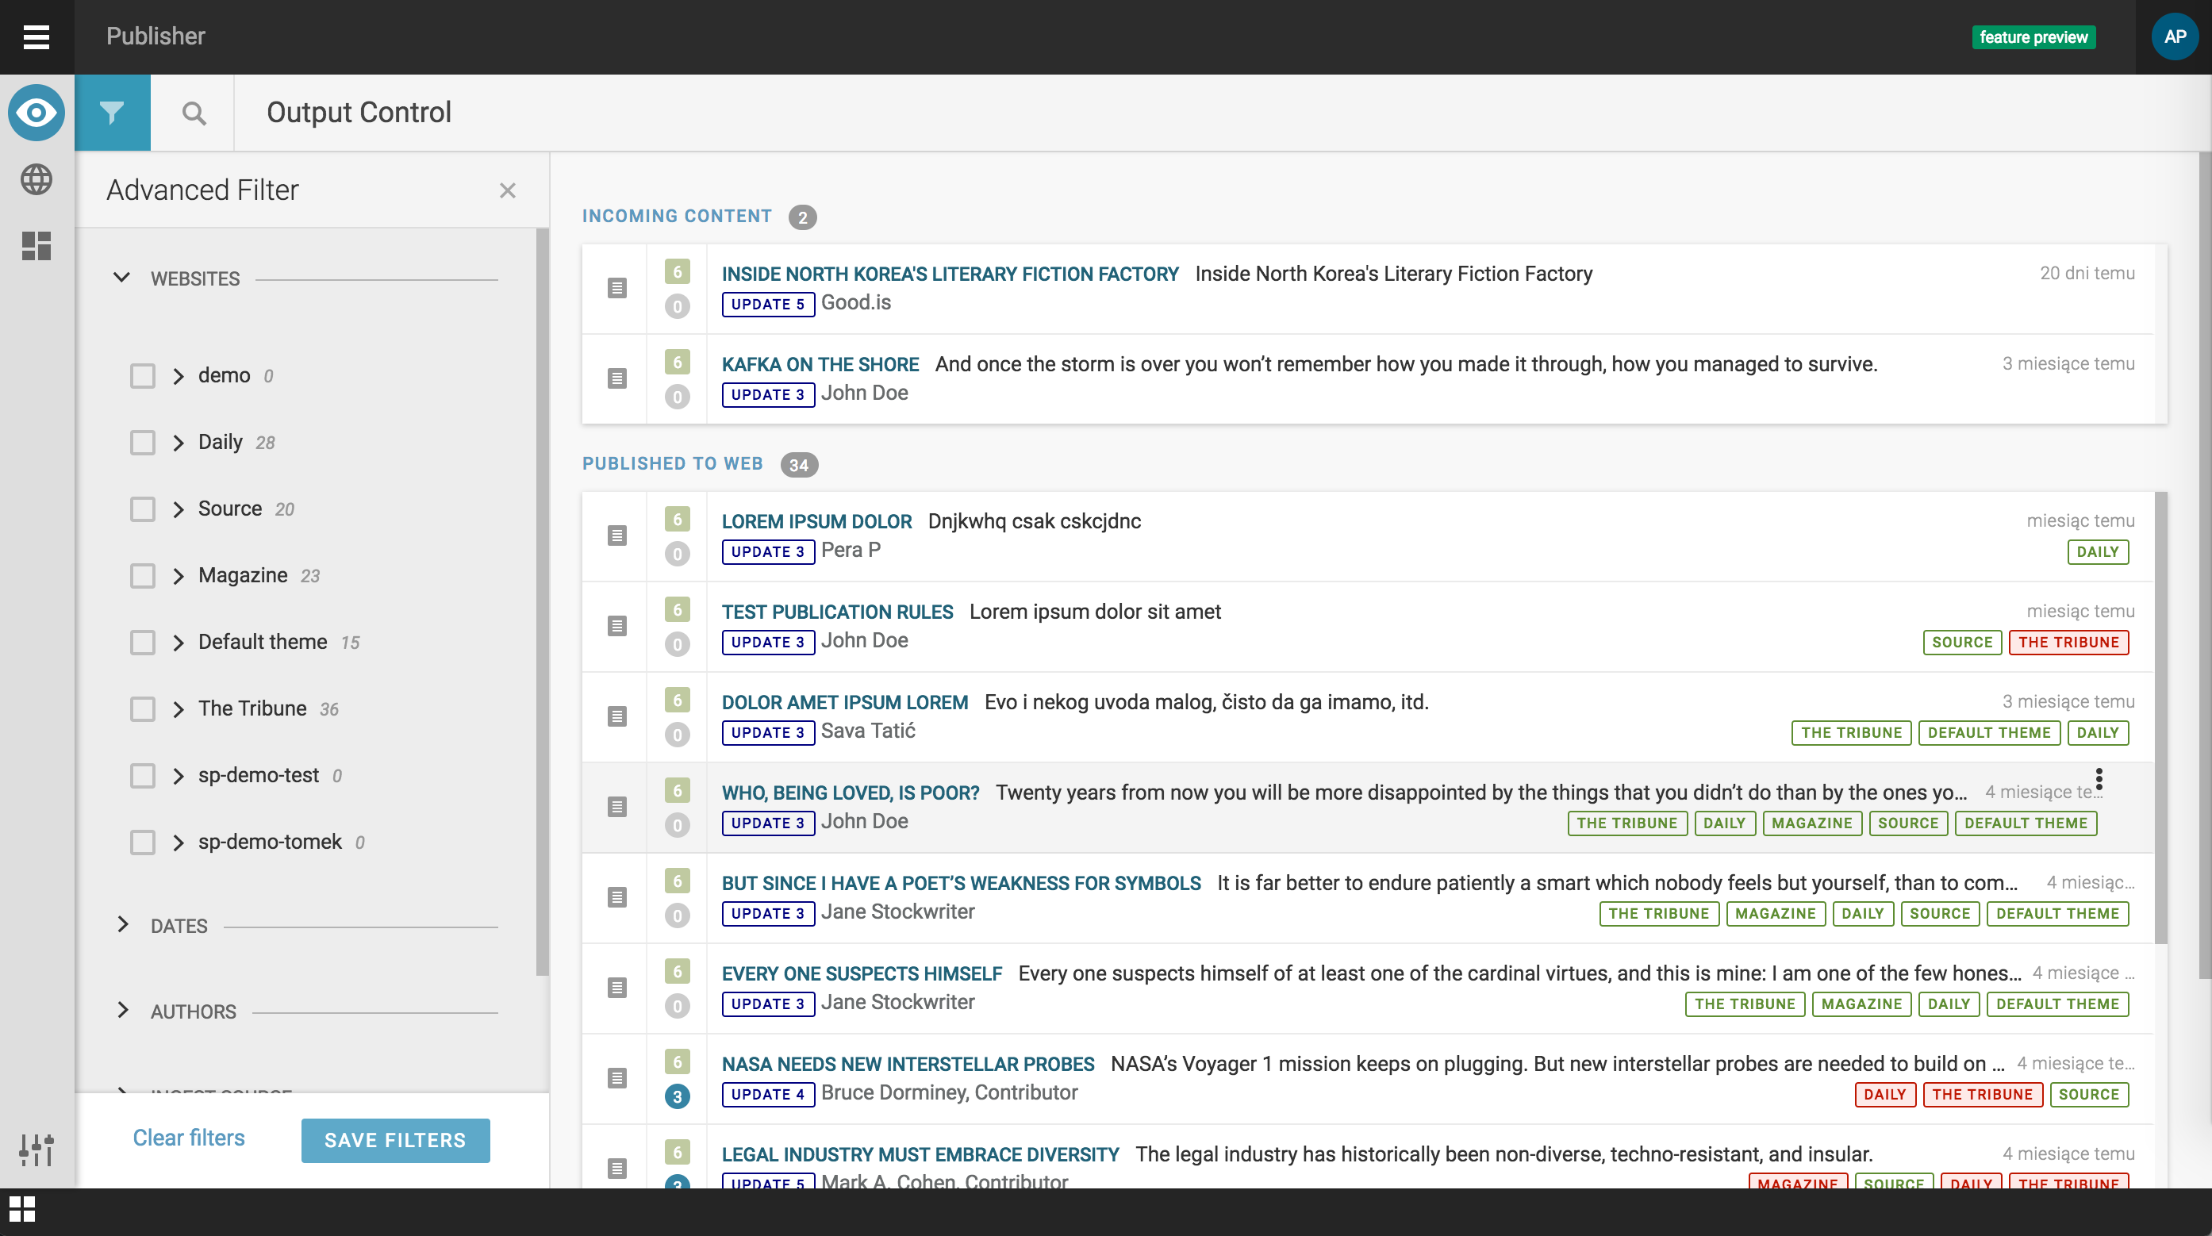Image resolution: width=2212 pixels, height=1236 pixels.
Task: Enable The Tribune website checkbox
Action: point(143,709)
